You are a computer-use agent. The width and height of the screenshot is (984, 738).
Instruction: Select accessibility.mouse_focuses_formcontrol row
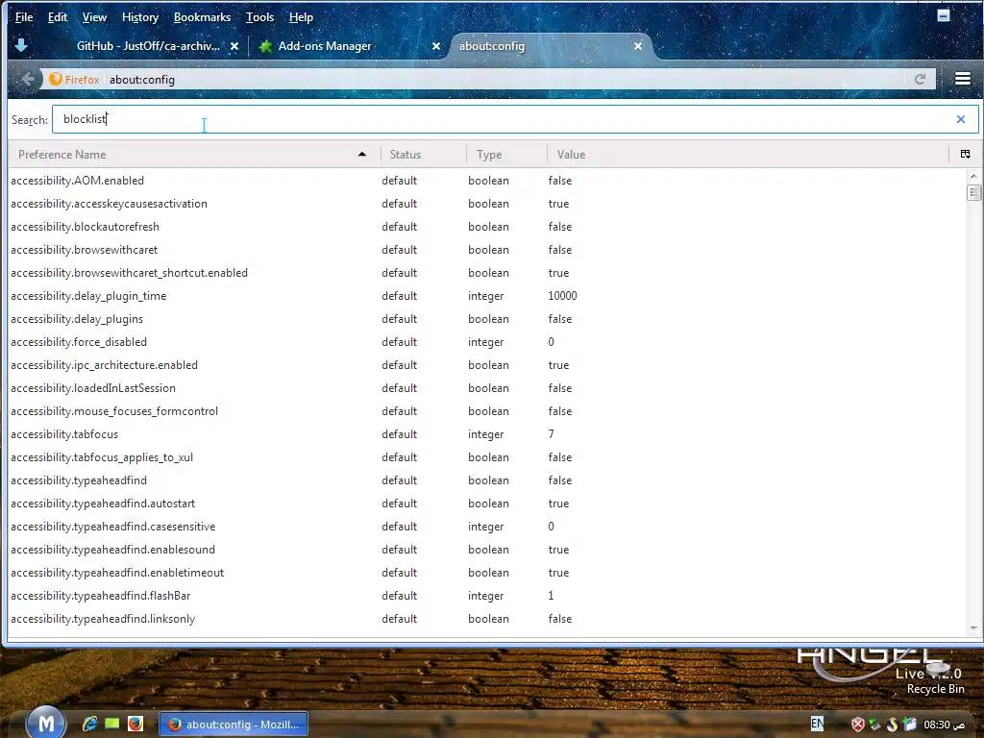(x=487, y=411)
